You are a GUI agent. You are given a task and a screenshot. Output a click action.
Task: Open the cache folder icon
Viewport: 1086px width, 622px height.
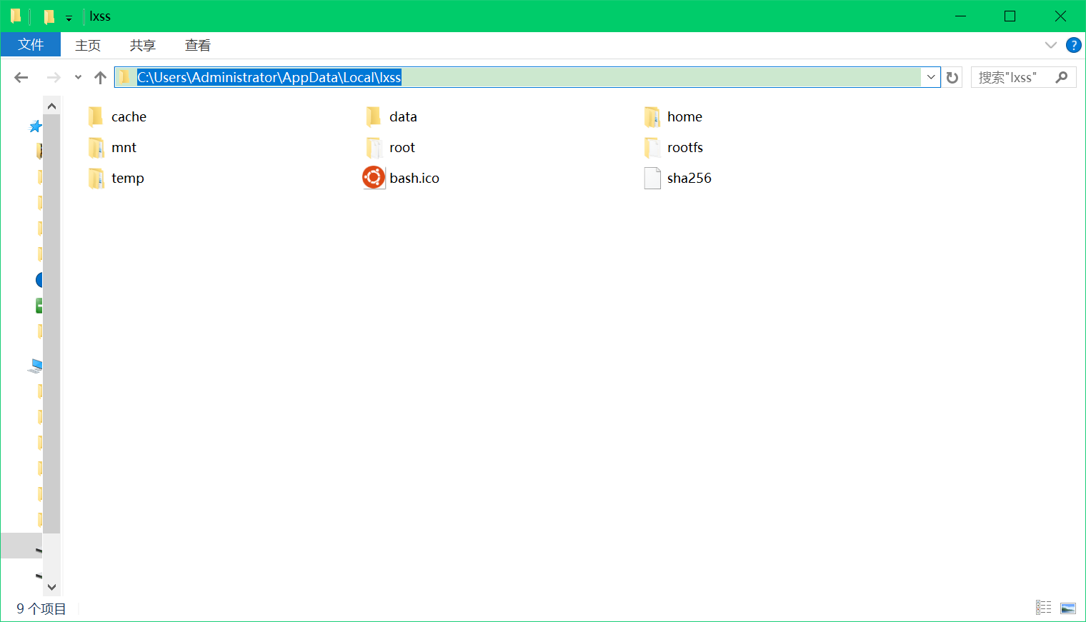coord(96,116)
